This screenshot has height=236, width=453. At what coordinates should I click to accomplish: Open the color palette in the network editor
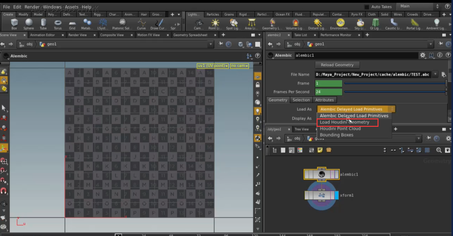[300, 150]
